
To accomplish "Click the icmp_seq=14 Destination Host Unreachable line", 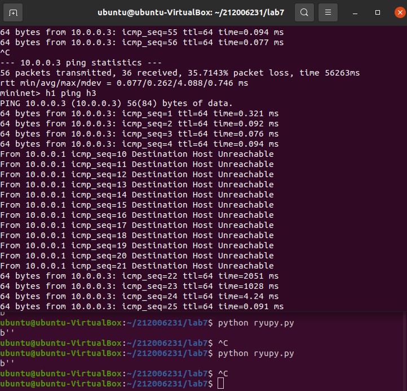I will pyautogui.click(x=137, y=194).
